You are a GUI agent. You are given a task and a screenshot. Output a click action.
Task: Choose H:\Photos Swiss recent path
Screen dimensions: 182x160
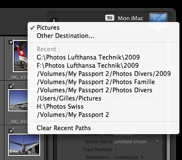point(103,107)
